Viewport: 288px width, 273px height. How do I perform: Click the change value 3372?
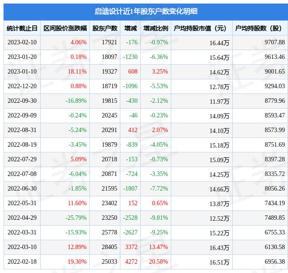[x=131, y=247]
